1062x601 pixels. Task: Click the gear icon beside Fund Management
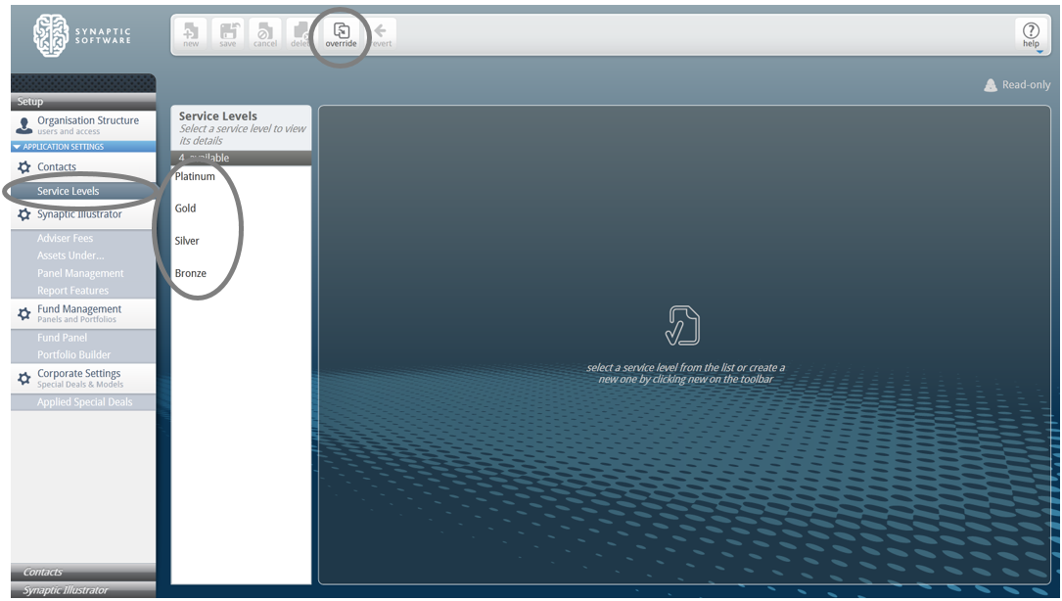click(x=24, y=313)
